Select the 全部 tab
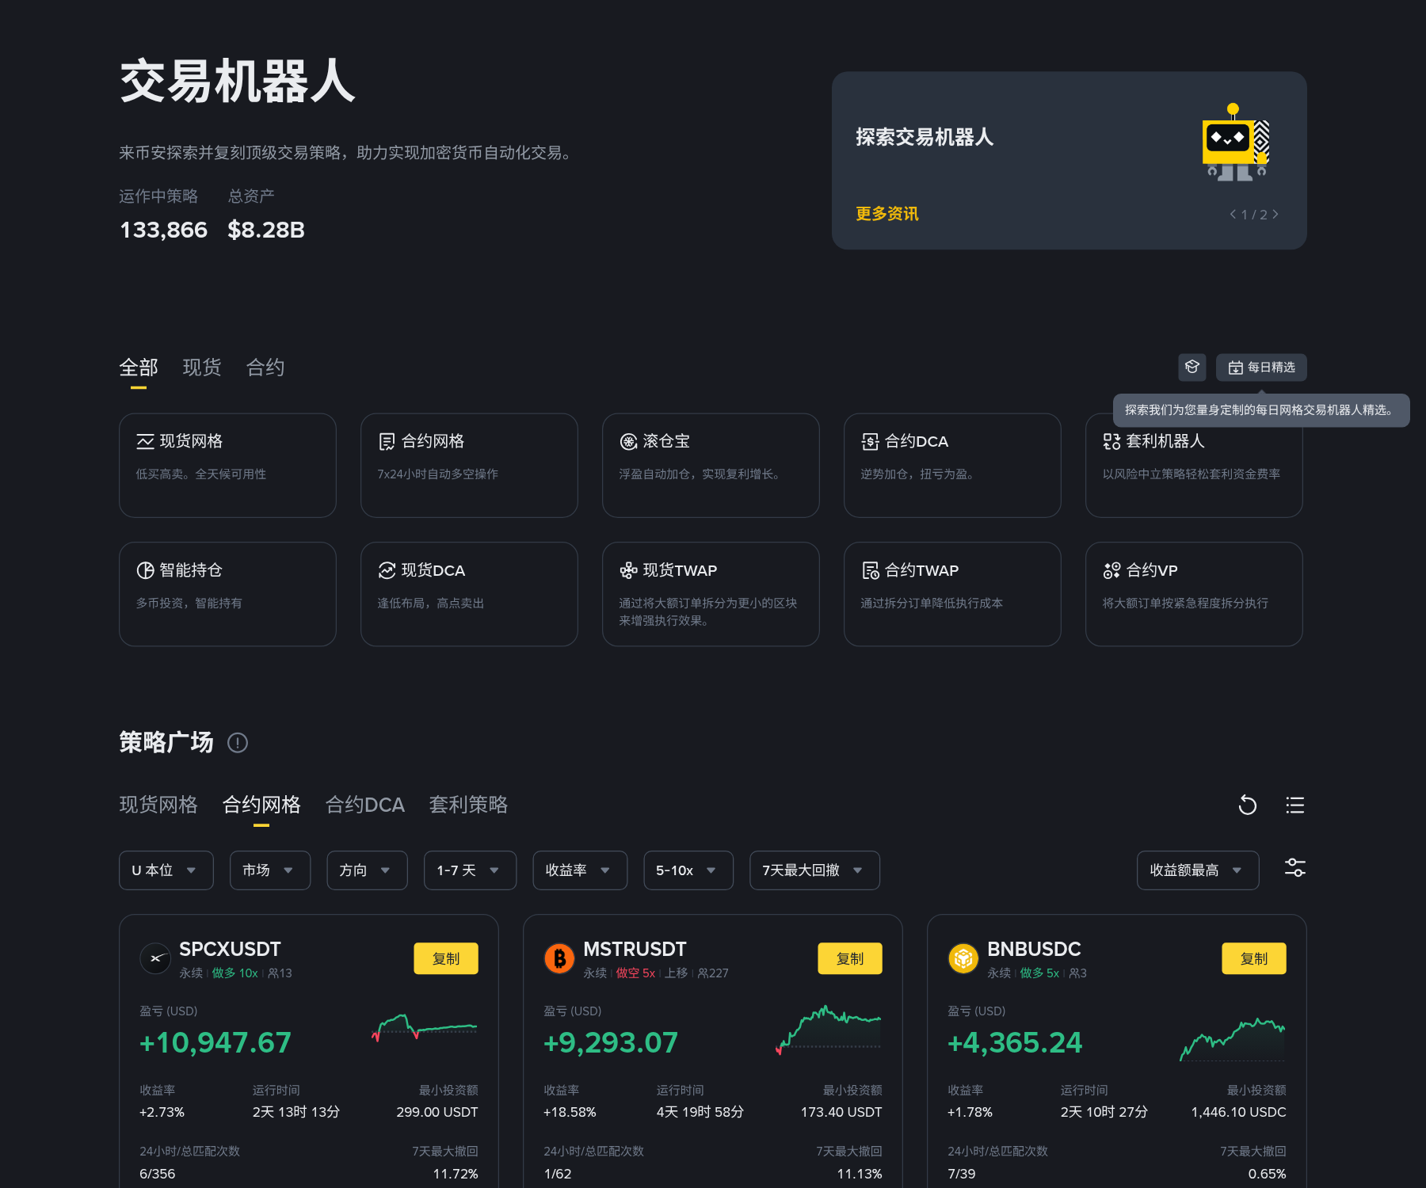The height and width of the screenshot is (1188, 1426). point(139,367)
